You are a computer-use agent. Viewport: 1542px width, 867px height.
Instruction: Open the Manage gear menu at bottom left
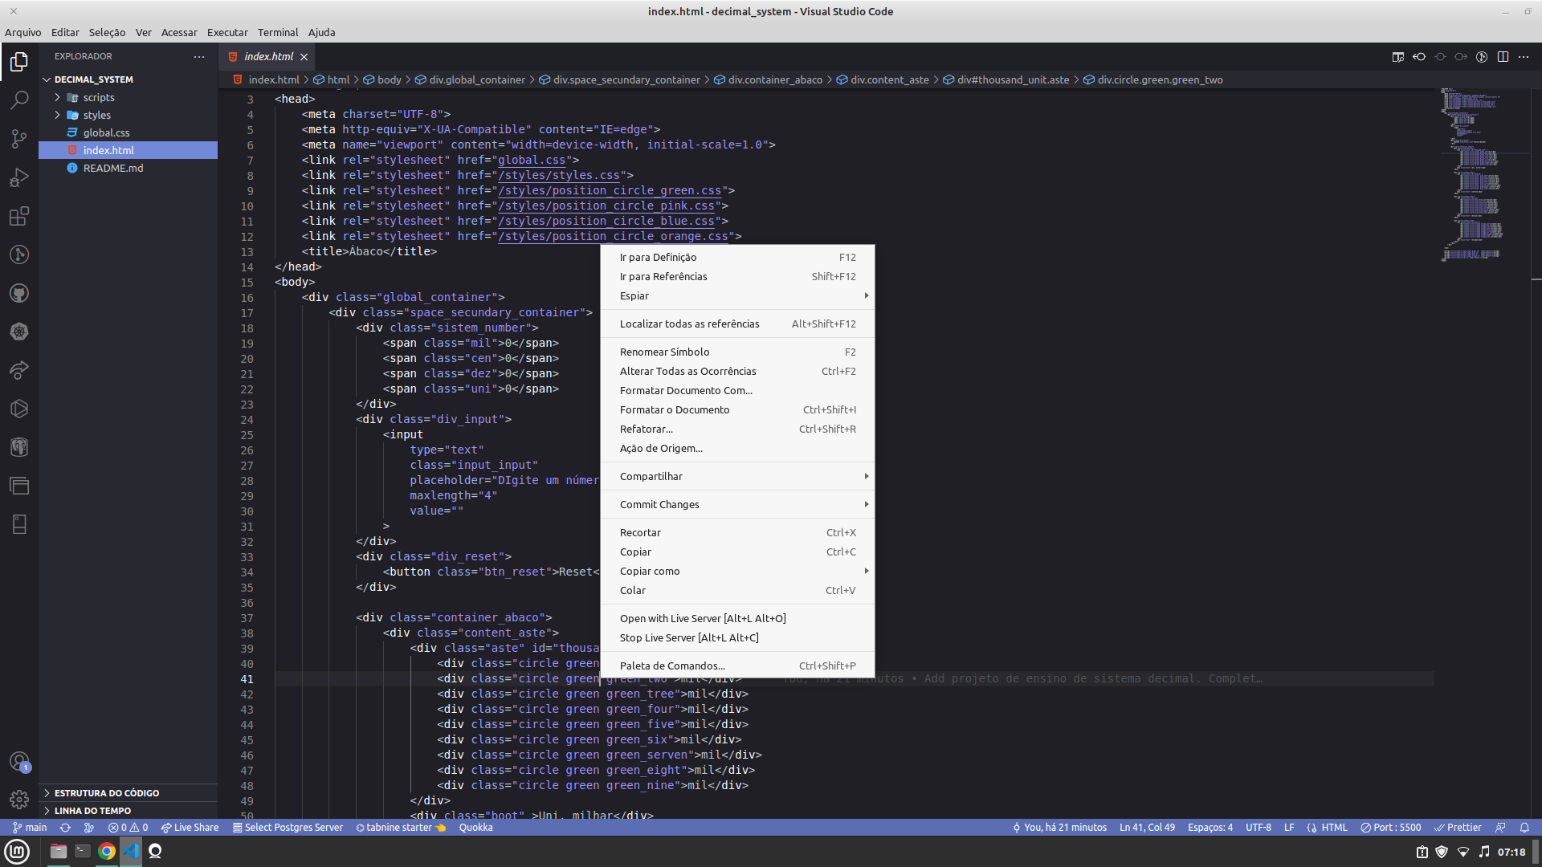(x=19, y=800)
